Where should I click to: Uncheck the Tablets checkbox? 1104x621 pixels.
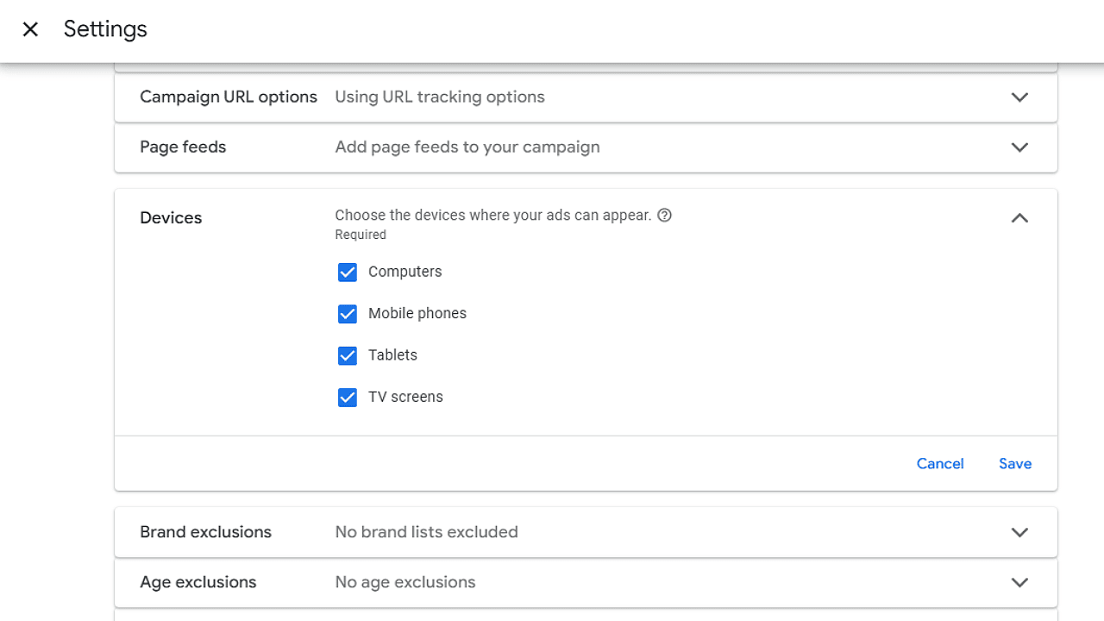pyautogui.click(x=348, y=355)
